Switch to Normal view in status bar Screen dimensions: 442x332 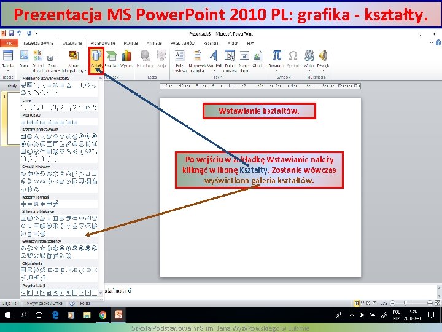357,303
